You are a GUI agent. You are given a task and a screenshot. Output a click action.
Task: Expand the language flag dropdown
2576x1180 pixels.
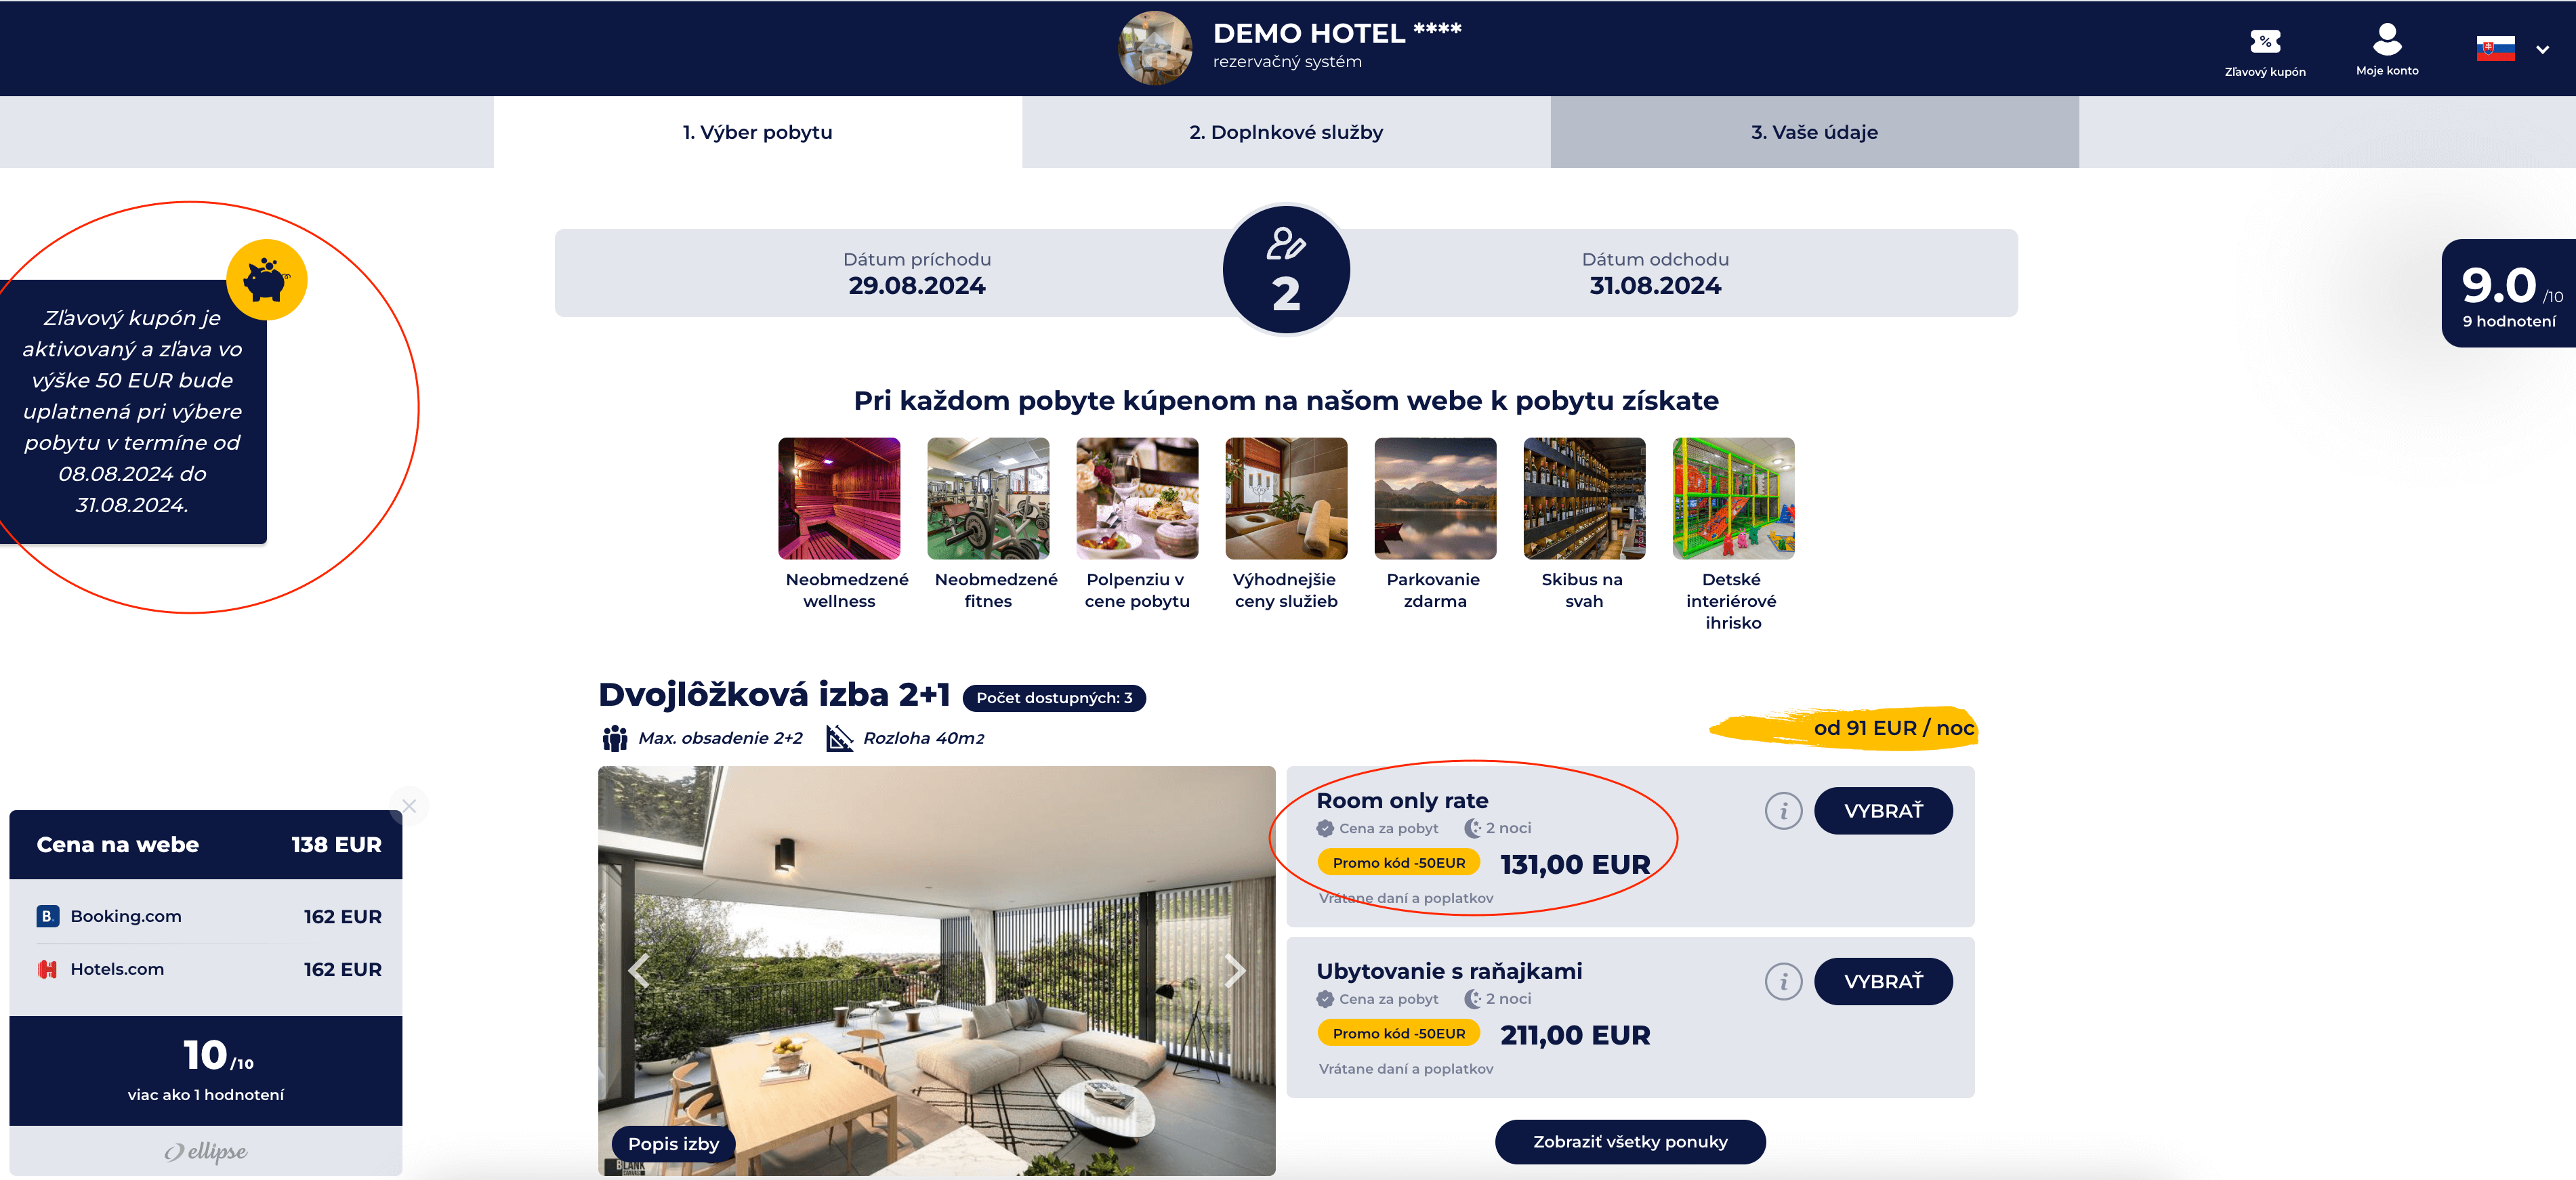pyautogui.click(x=2512, y=49)
